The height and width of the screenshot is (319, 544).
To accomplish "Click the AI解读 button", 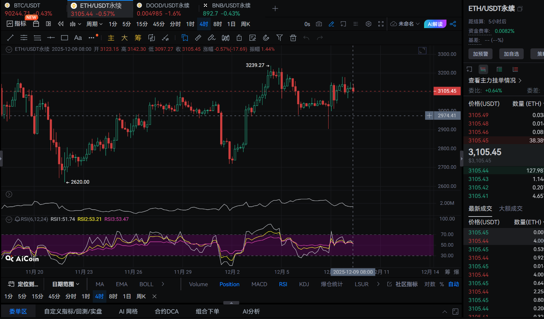I will tap(435, 24).
